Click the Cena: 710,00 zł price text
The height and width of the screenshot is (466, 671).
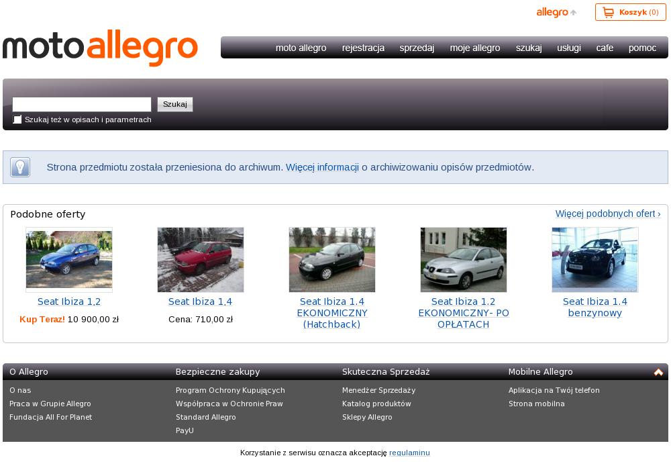[x=201, y=319]
